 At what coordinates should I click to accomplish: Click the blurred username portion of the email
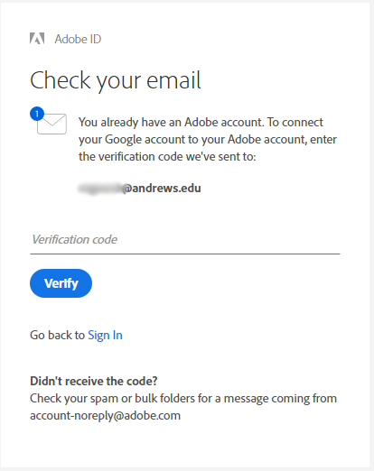[x=100, y=189]
